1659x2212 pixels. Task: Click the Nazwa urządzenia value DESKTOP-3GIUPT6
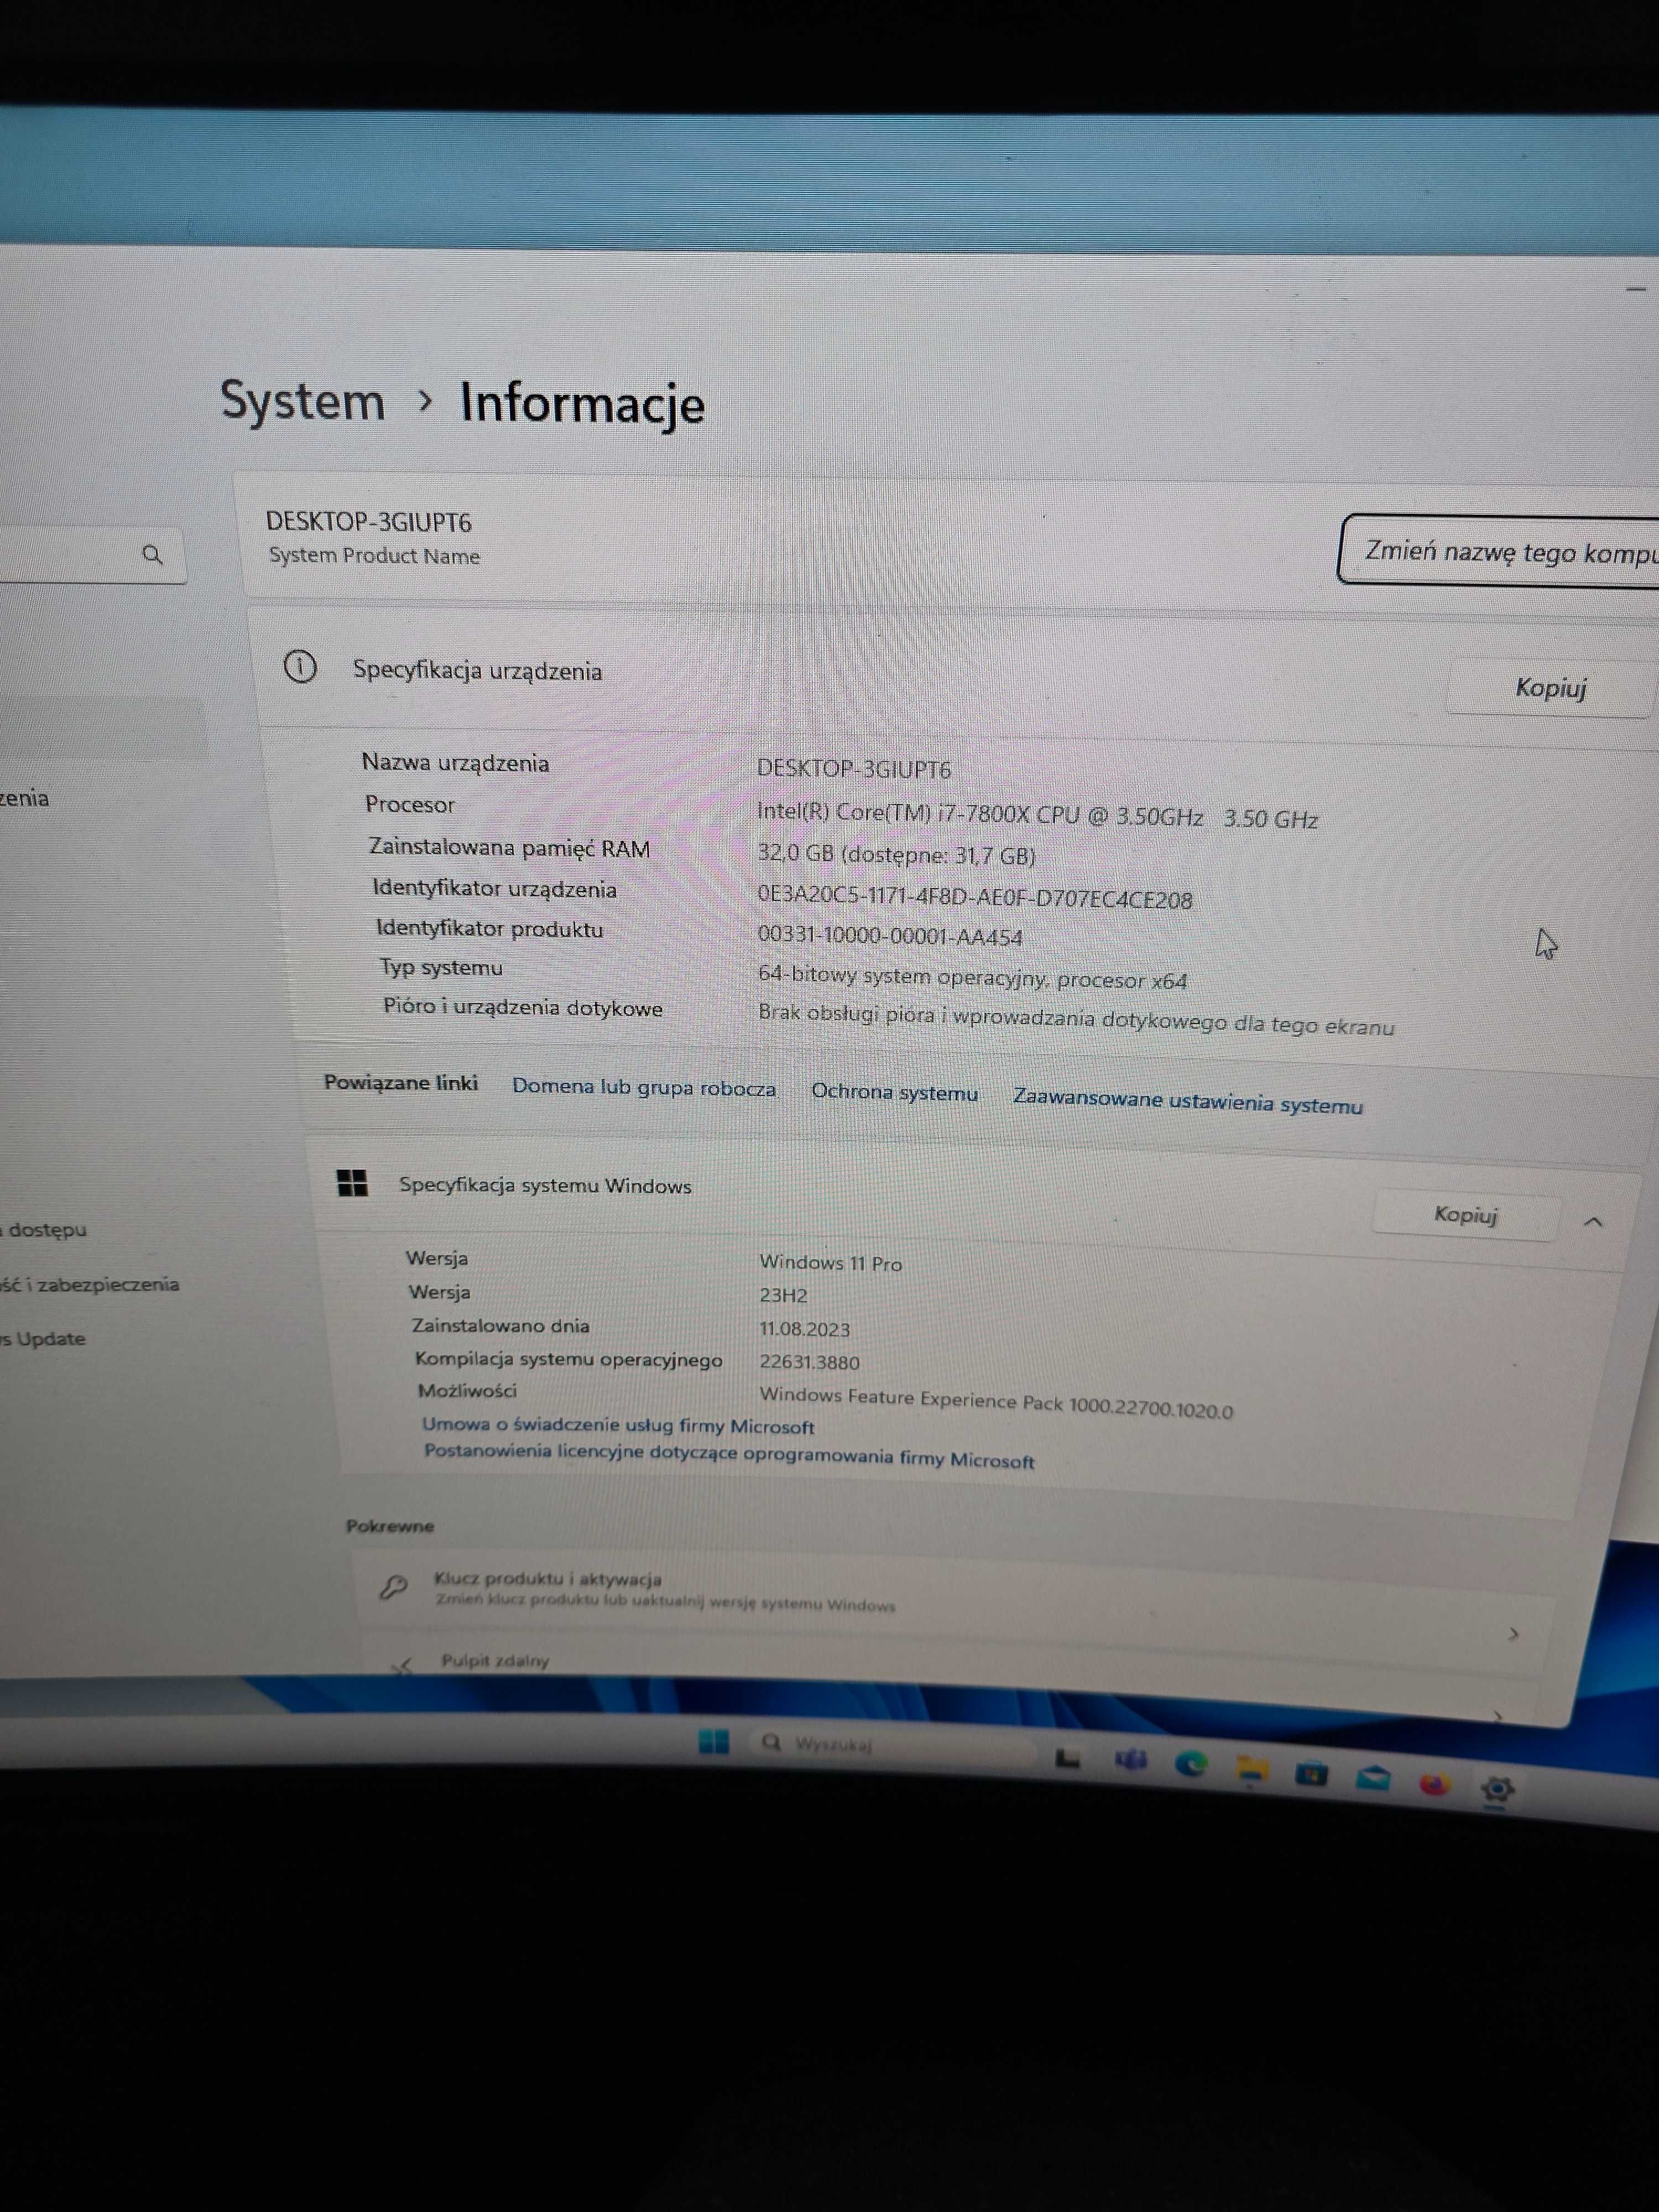pos(854,768)
